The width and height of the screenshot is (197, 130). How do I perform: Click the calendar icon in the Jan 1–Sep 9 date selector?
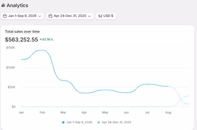tap(5, 16)
